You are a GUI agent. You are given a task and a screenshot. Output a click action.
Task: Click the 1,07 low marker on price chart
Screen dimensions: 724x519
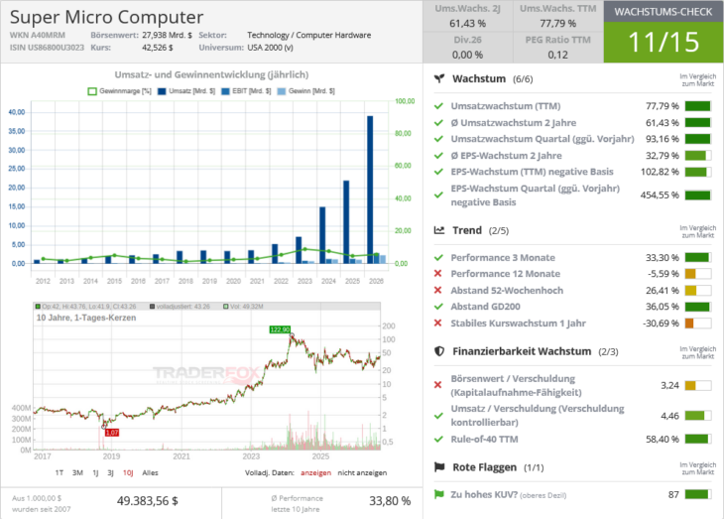click(112, 433)
